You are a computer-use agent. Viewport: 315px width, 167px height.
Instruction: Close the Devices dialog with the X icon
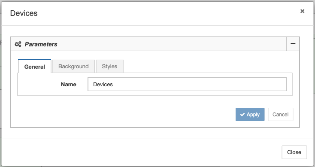click(x=302, y=11)
